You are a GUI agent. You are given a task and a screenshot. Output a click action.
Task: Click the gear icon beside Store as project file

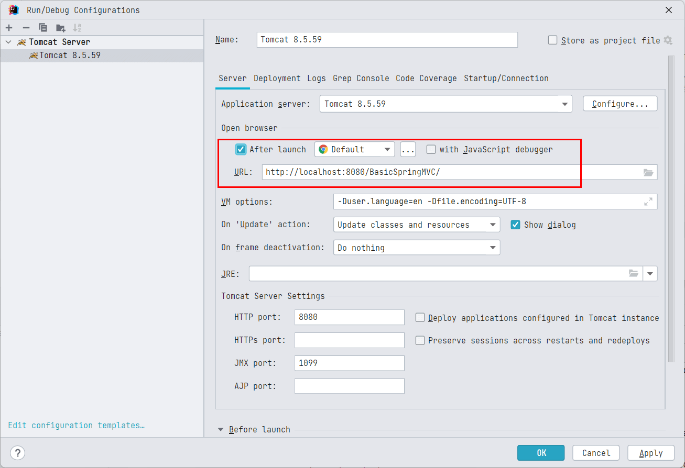click(x=668, y=40)
